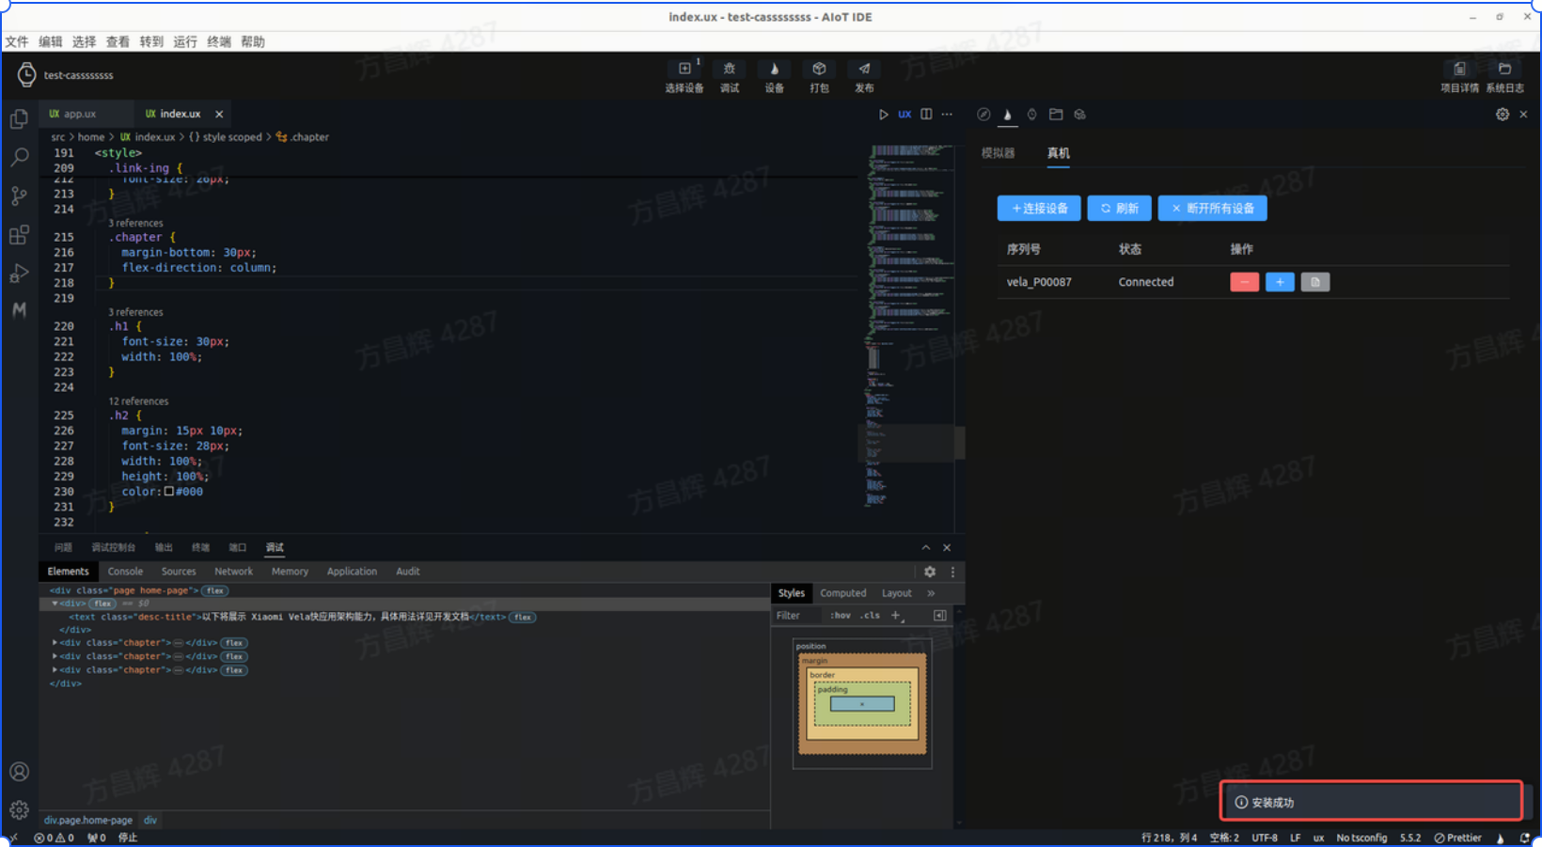Open the 系统日志 system log folder icon
This screenshot has width=1542, height=847.
tap(1504, 70)
